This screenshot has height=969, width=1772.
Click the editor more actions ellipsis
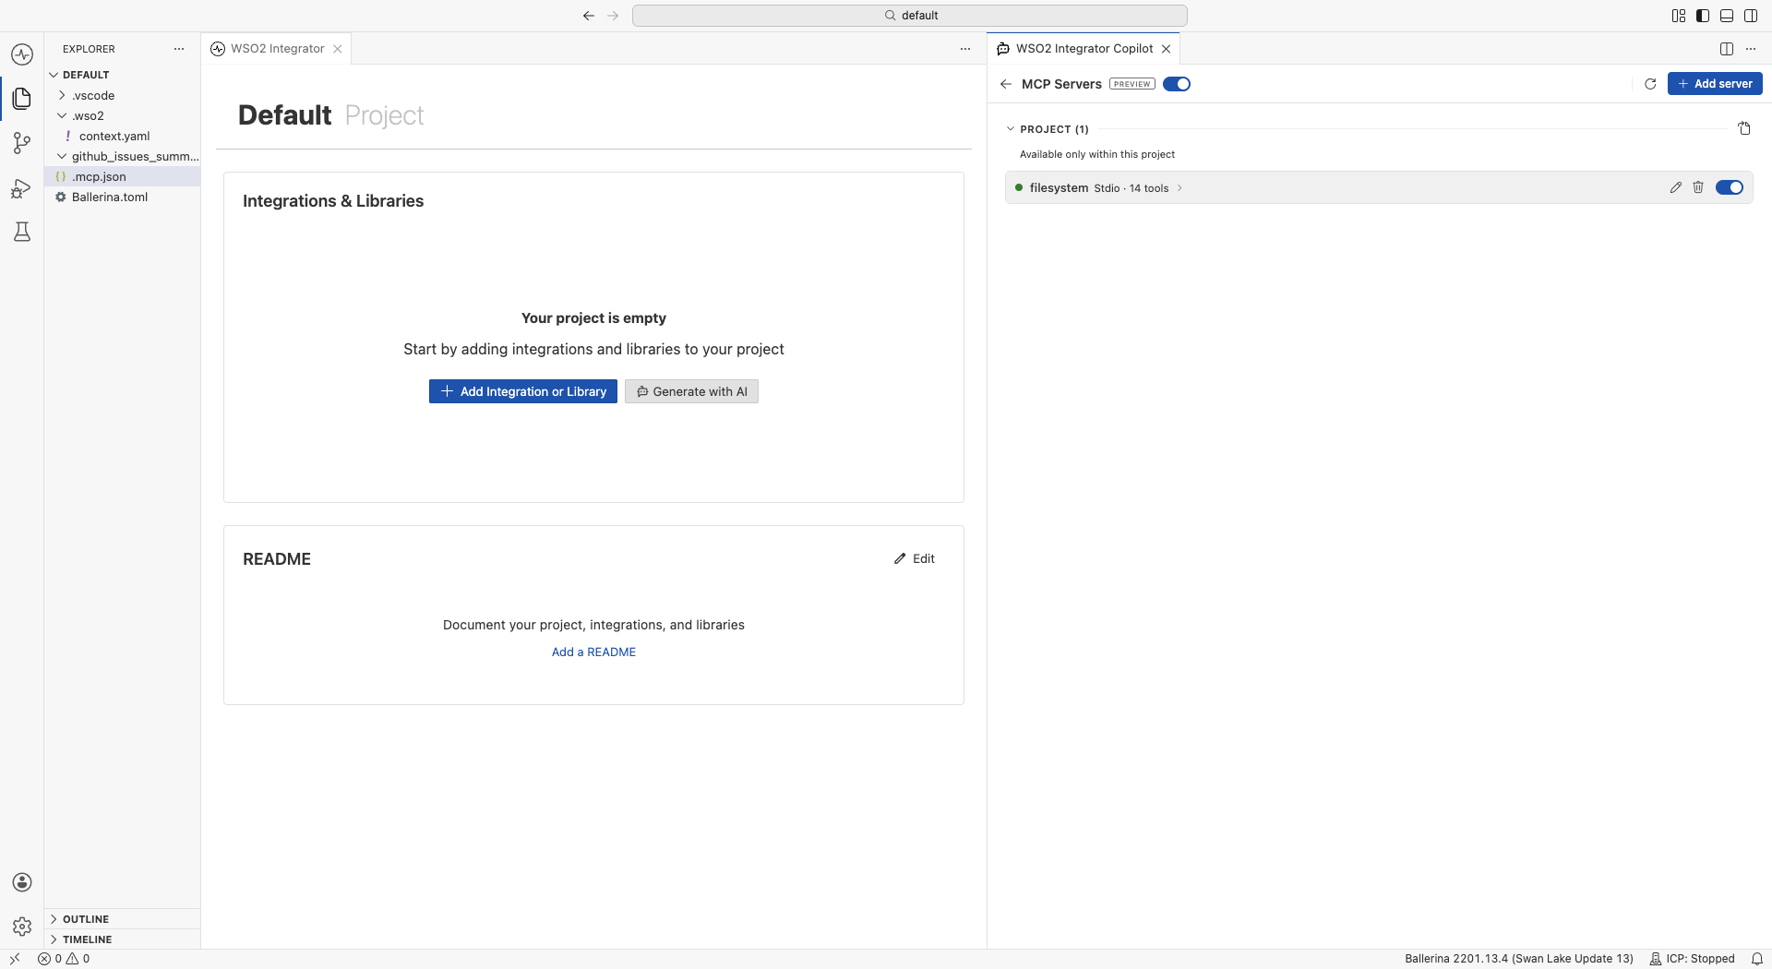(965, 49)
